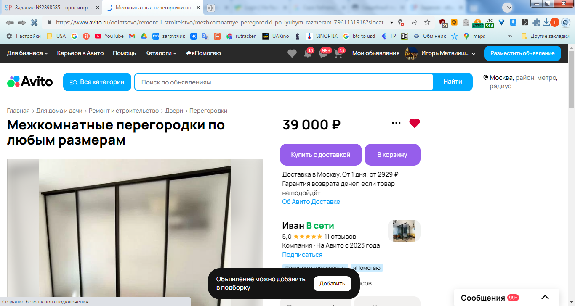Open Об Авито Доставке link
575x306 pixels.
click(x=311, y=202)
